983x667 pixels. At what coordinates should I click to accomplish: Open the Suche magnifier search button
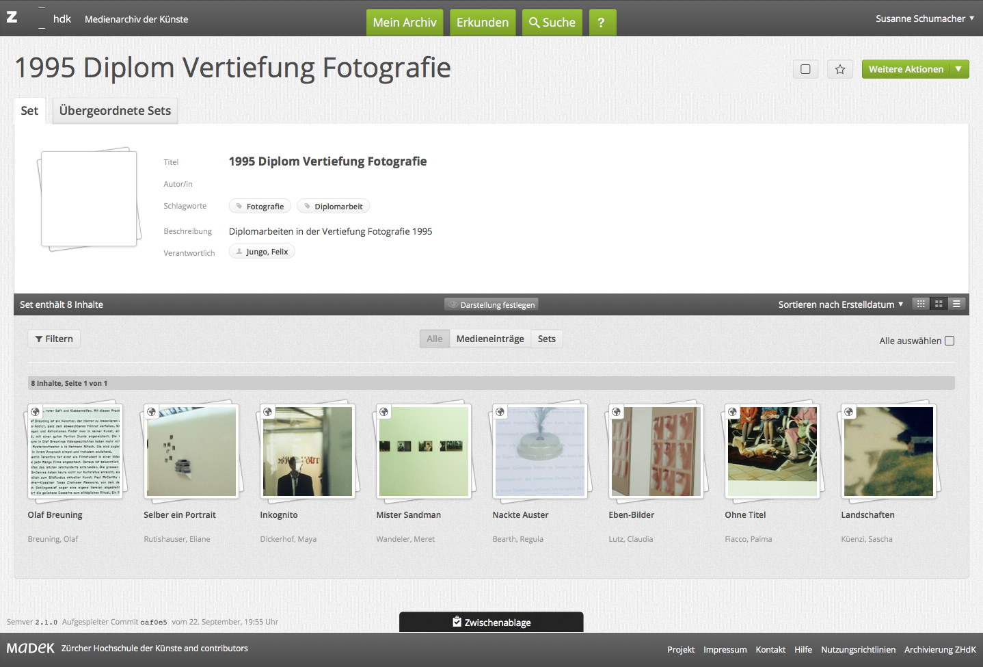point(552,23)
